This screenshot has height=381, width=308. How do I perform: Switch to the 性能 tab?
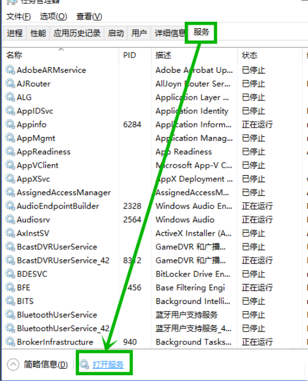coord(38,33)
